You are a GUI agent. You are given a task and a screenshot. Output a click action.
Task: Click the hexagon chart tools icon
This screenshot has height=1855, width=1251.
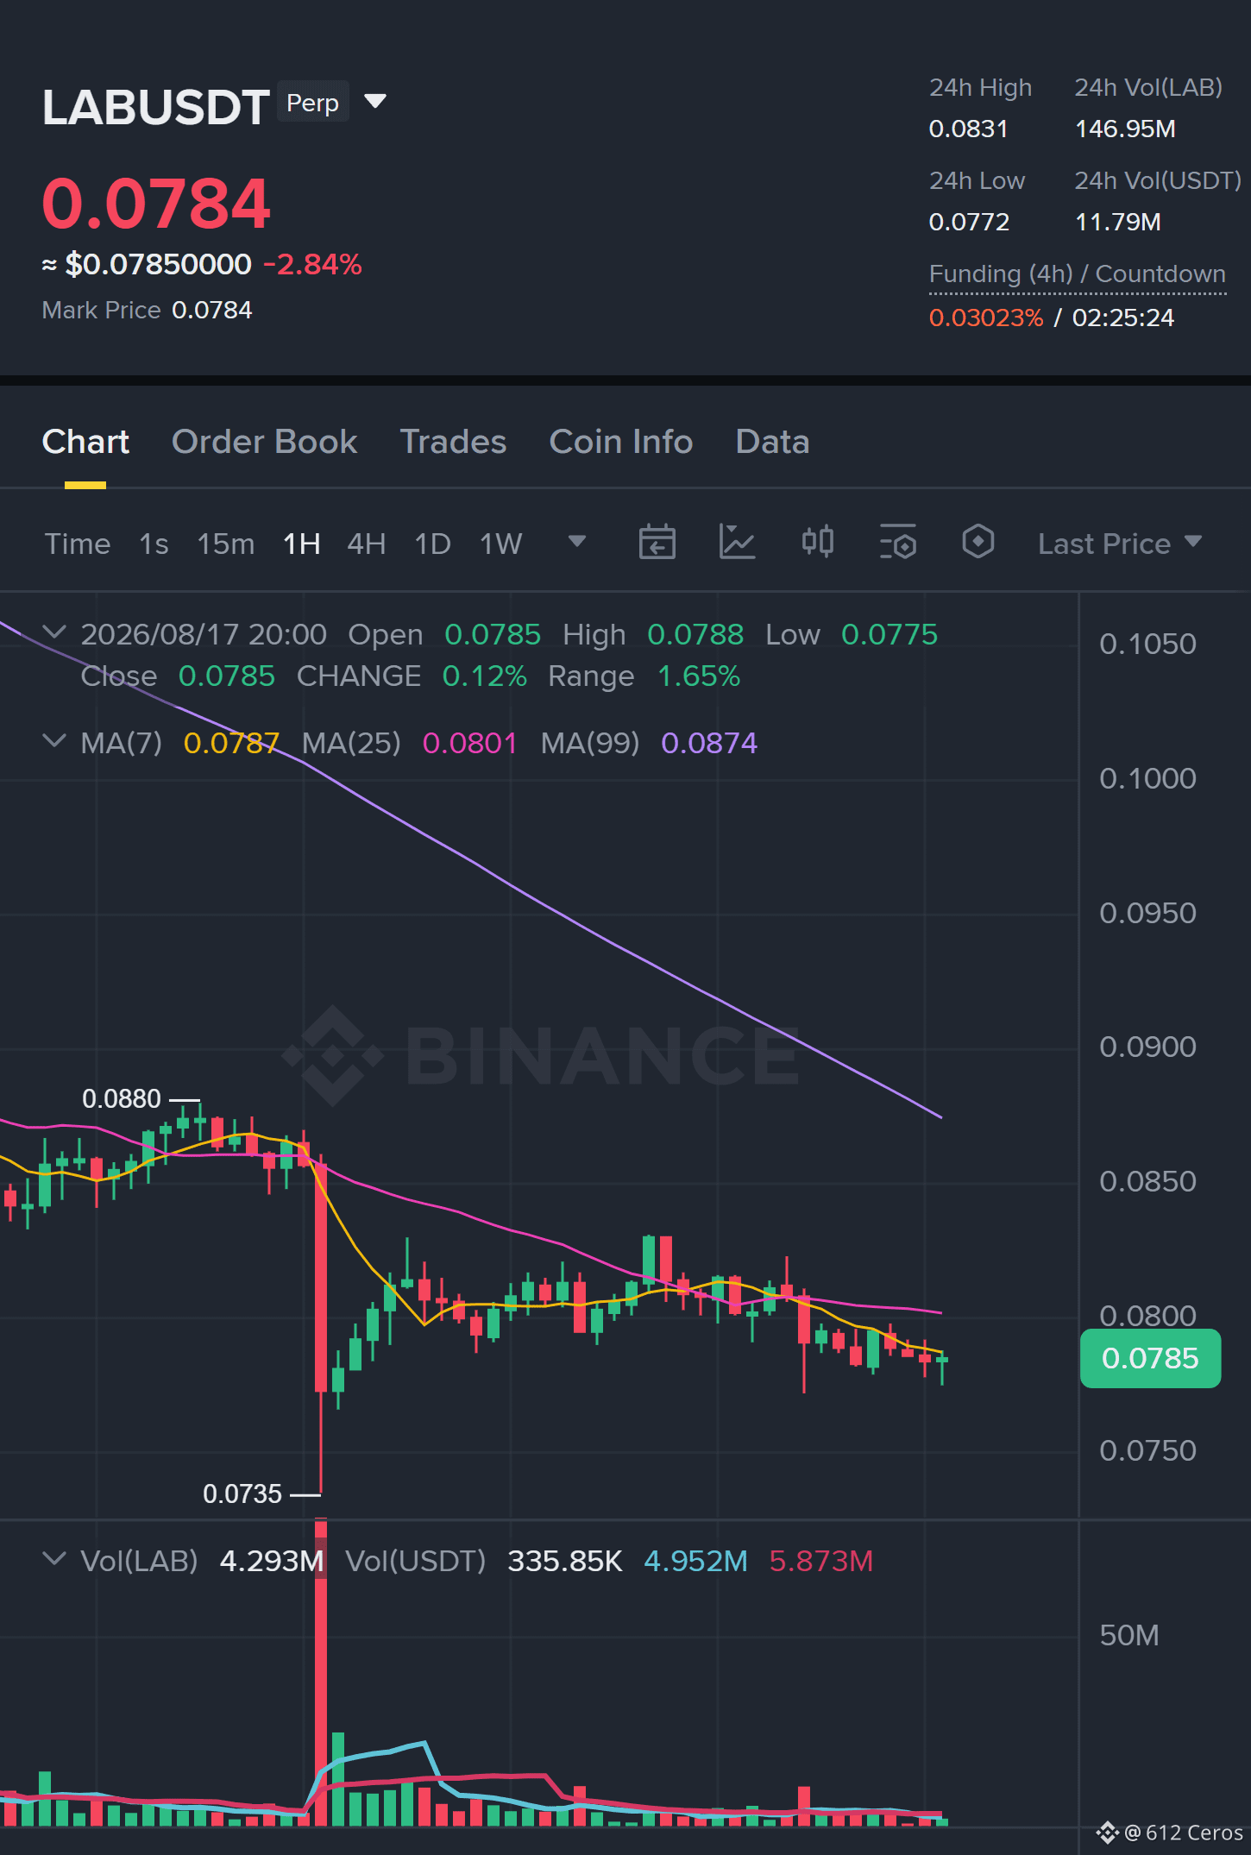coord(978,543)
